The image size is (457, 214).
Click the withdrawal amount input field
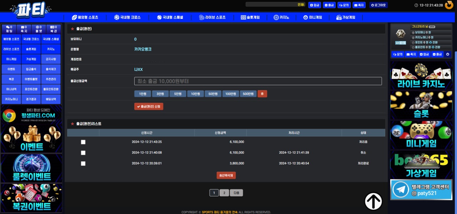(258, 81)
